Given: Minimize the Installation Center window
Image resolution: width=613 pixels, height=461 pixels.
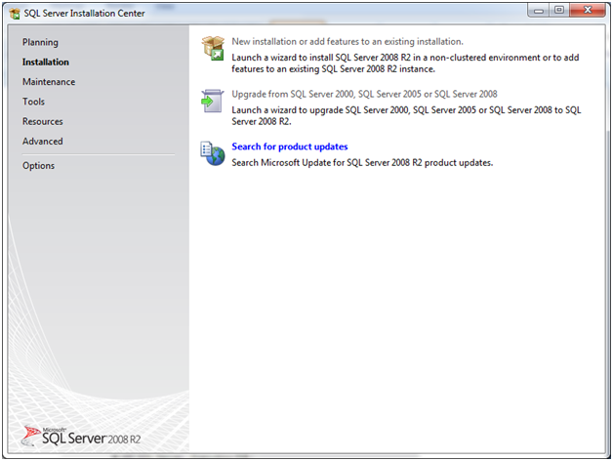Looking at the screenshot, I should (539, 10).
